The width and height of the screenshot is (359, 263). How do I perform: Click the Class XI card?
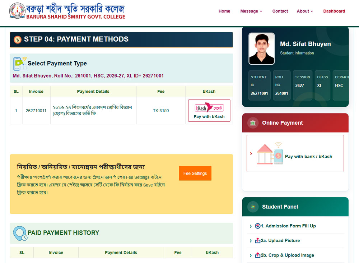pyautogui.click(x=322, y=85)
